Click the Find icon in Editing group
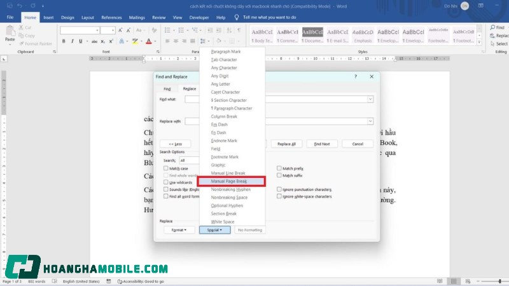Screen dimensions: 509x286 [x=498, y=28]
